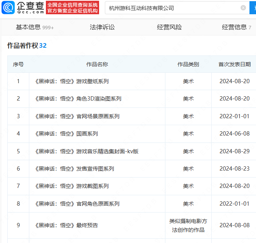256x243 pixels.
Task: Select 《黑神话：悟空》游戏壁纸系列 row
Action: [132, 81]
